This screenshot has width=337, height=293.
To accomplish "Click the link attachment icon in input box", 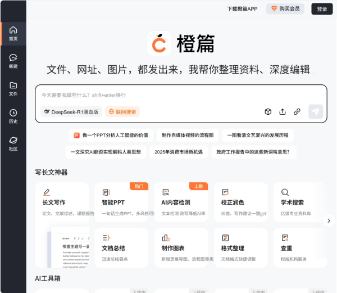I will coord(297,112).
